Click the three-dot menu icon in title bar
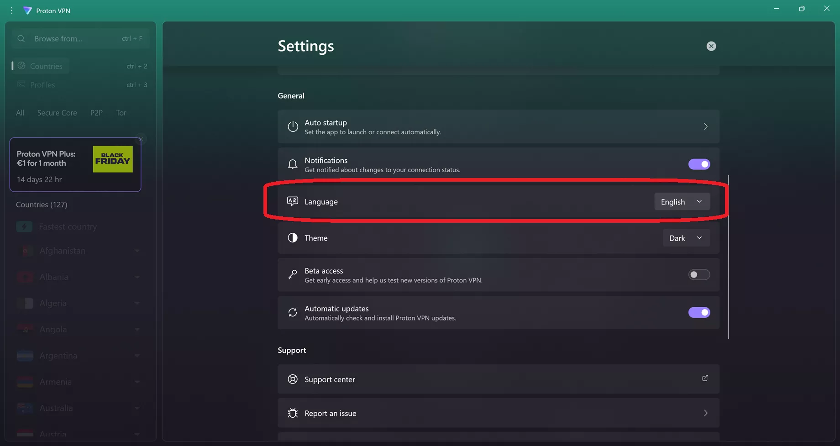Image resolution: width=840 pixels, height=446 pixels. coord(12,10)
